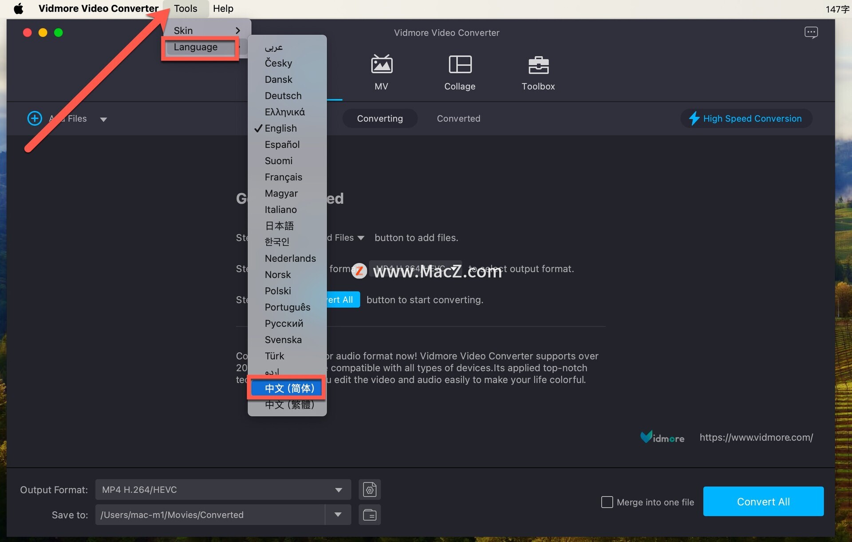Click the Add Files plus icon
The image size is (852, 542).
(x=35, y=118)
